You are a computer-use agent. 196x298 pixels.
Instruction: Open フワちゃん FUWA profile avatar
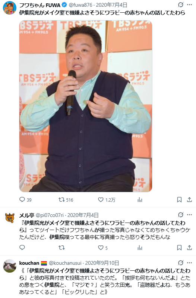point(10,8)
